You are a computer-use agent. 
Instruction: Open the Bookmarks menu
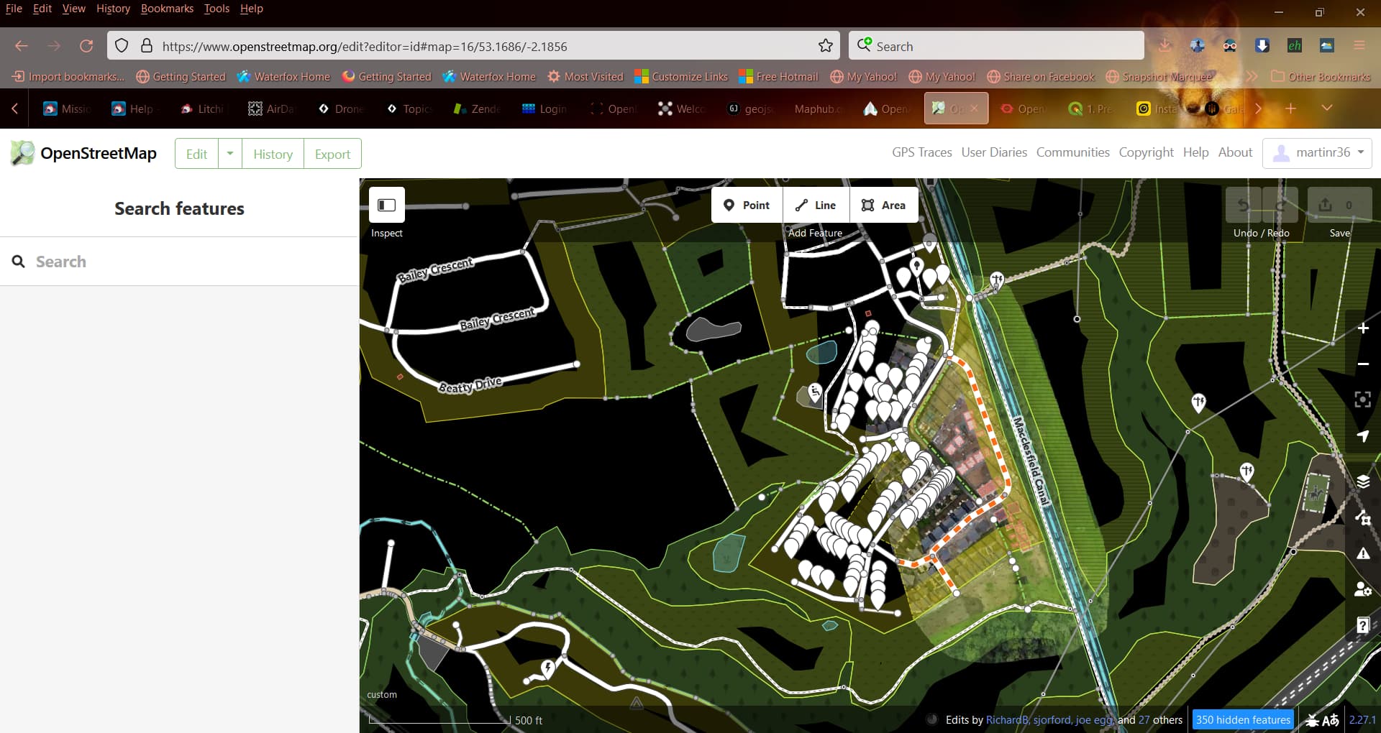167,9
